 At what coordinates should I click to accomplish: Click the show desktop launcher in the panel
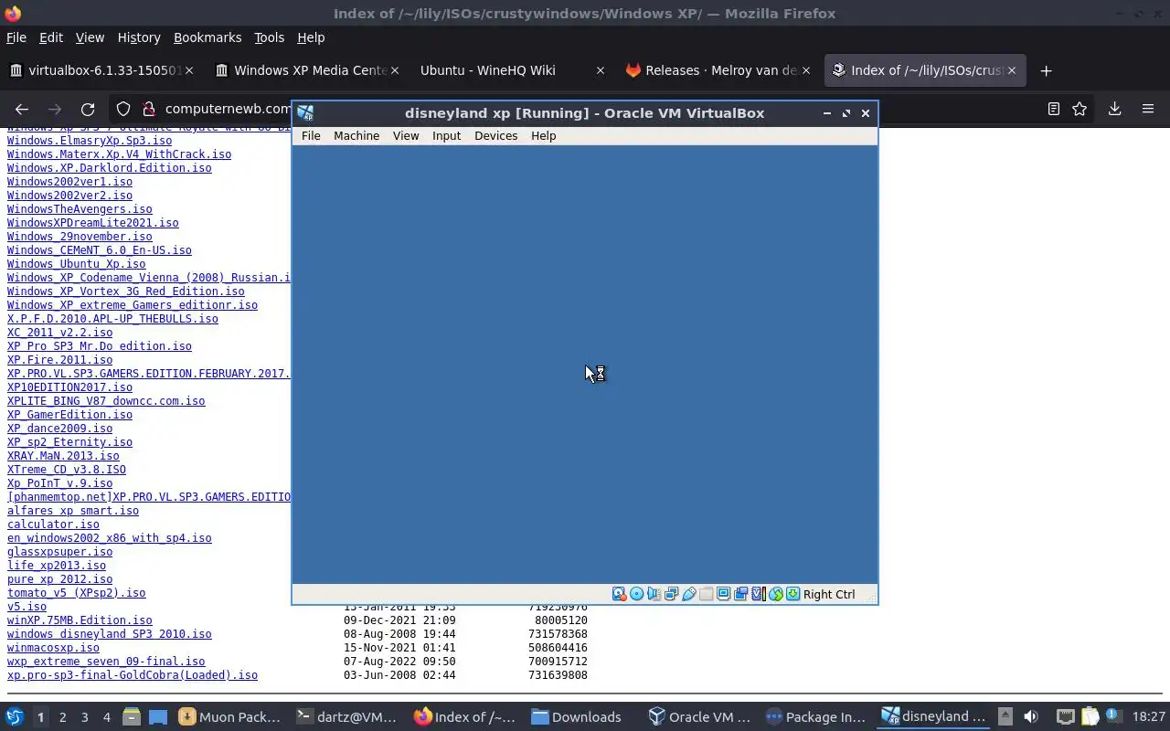point(158,716)
